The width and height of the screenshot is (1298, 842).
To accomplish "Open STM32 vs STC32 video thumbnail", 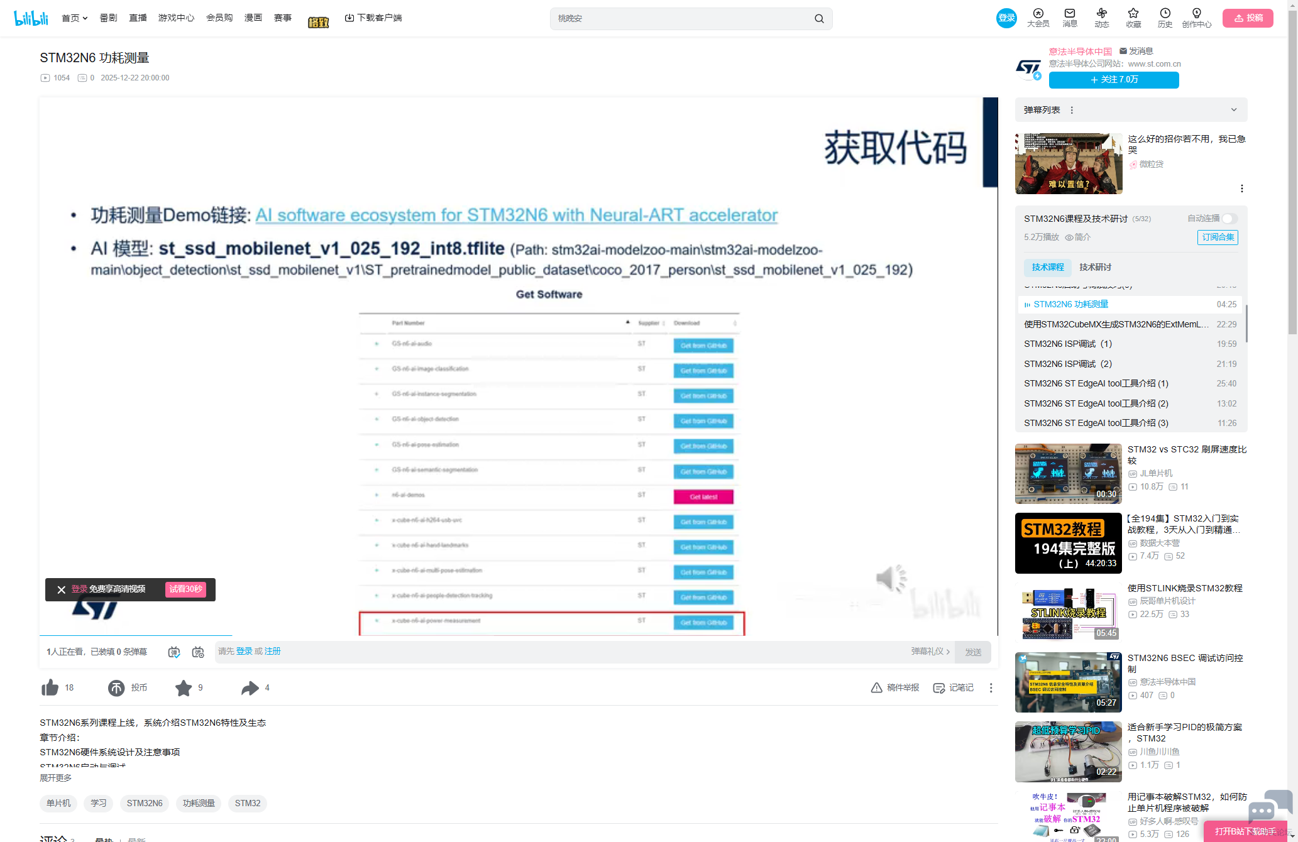I will point(1068,474).
